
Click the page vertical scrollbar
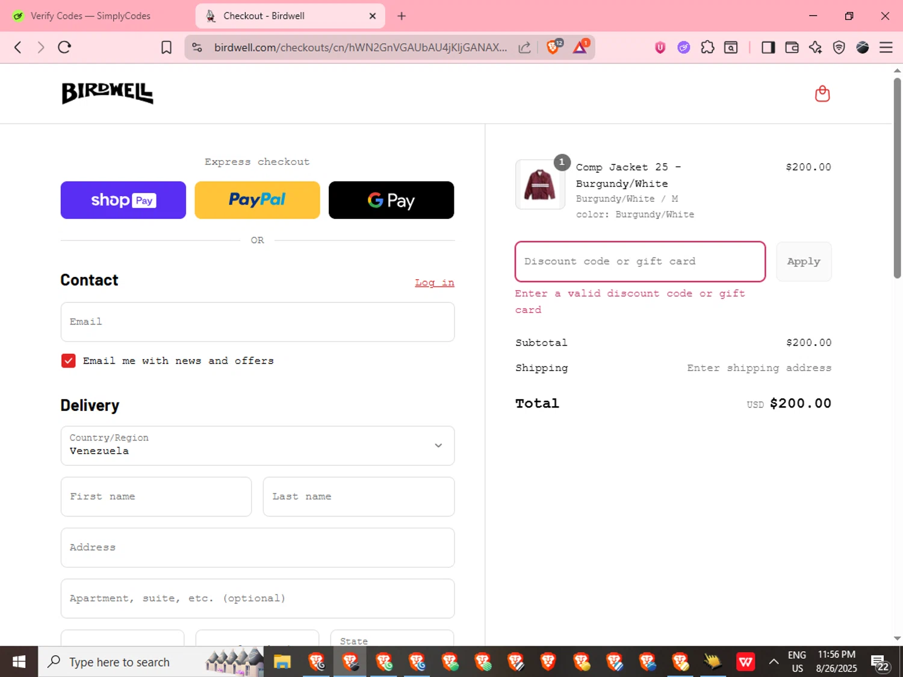coord(897,178)
